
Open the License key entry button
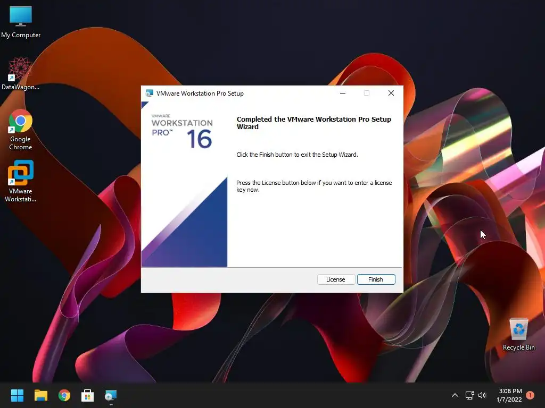click(x=336, y=279)
